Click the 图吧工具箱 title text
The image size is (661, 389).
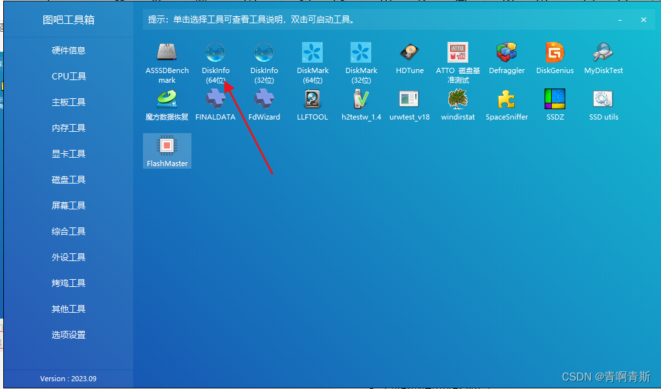pos(69,20)
